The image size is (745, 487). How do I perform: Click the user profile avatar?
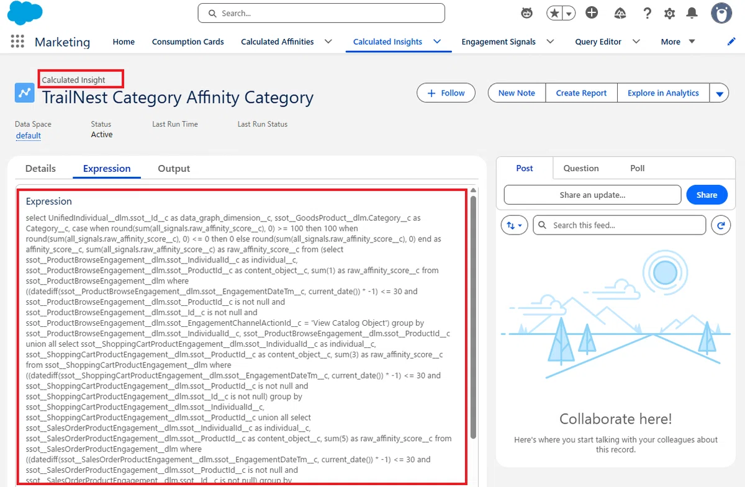click(721, 13)
